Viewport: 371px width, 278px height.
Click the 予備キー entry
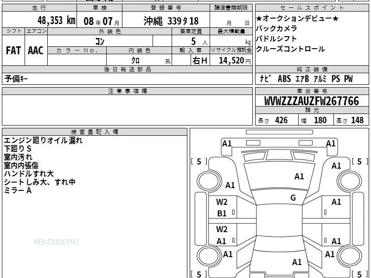tap(16, 79)
